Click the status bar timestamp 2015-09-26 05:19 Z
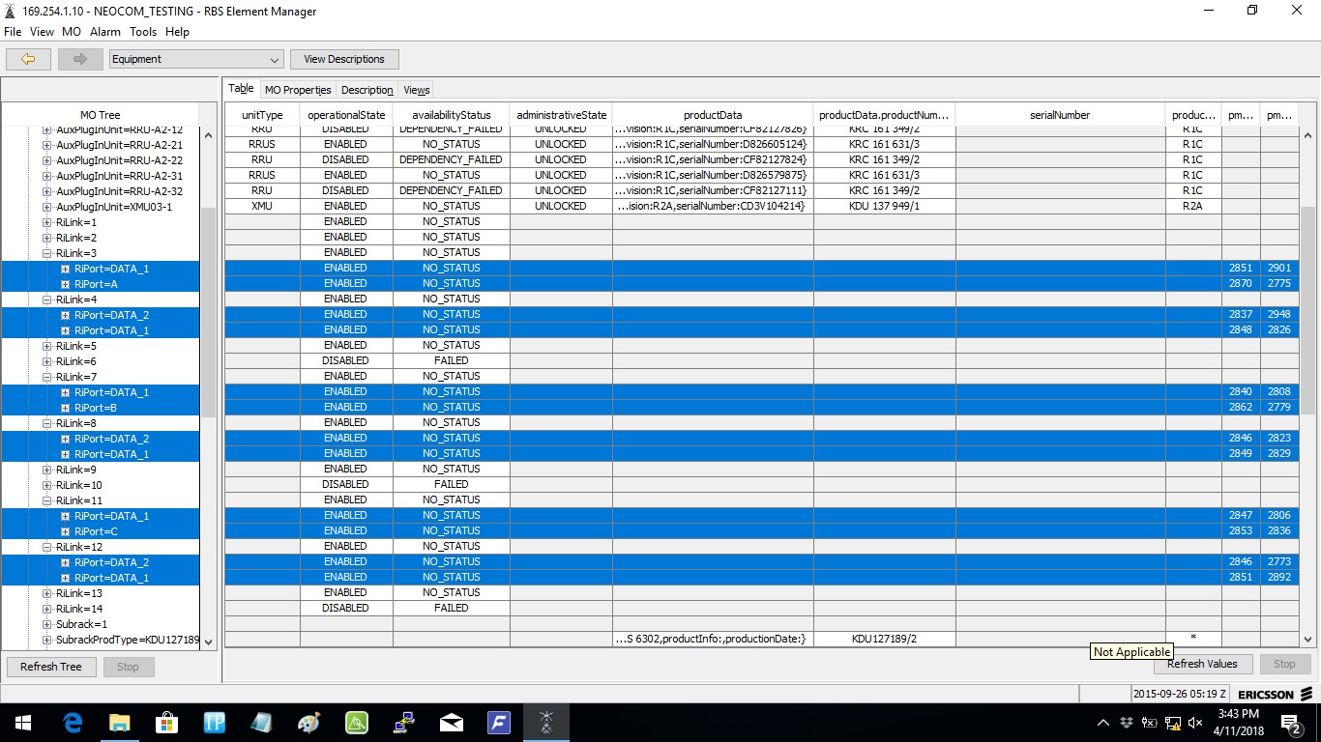1321x742 pixels. 1182,694
